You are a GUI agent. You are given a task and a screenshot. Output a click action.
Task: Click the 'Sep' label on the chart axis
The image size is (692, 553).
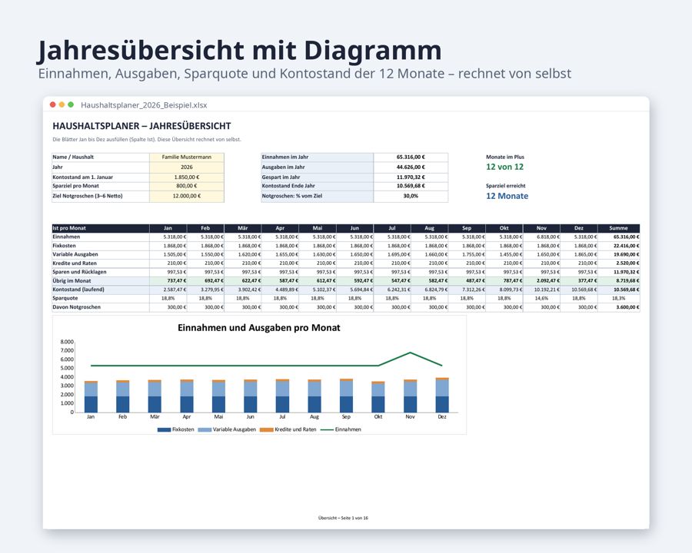(x=346, y=417)
